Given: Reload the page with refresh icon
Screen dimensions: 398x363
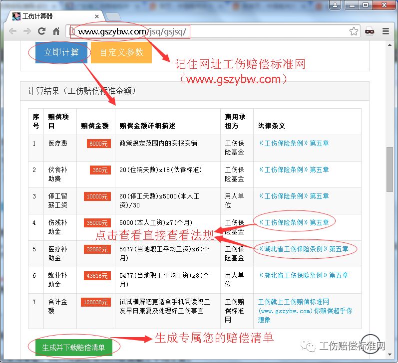Looking at the screenshot, I should 41,31.
